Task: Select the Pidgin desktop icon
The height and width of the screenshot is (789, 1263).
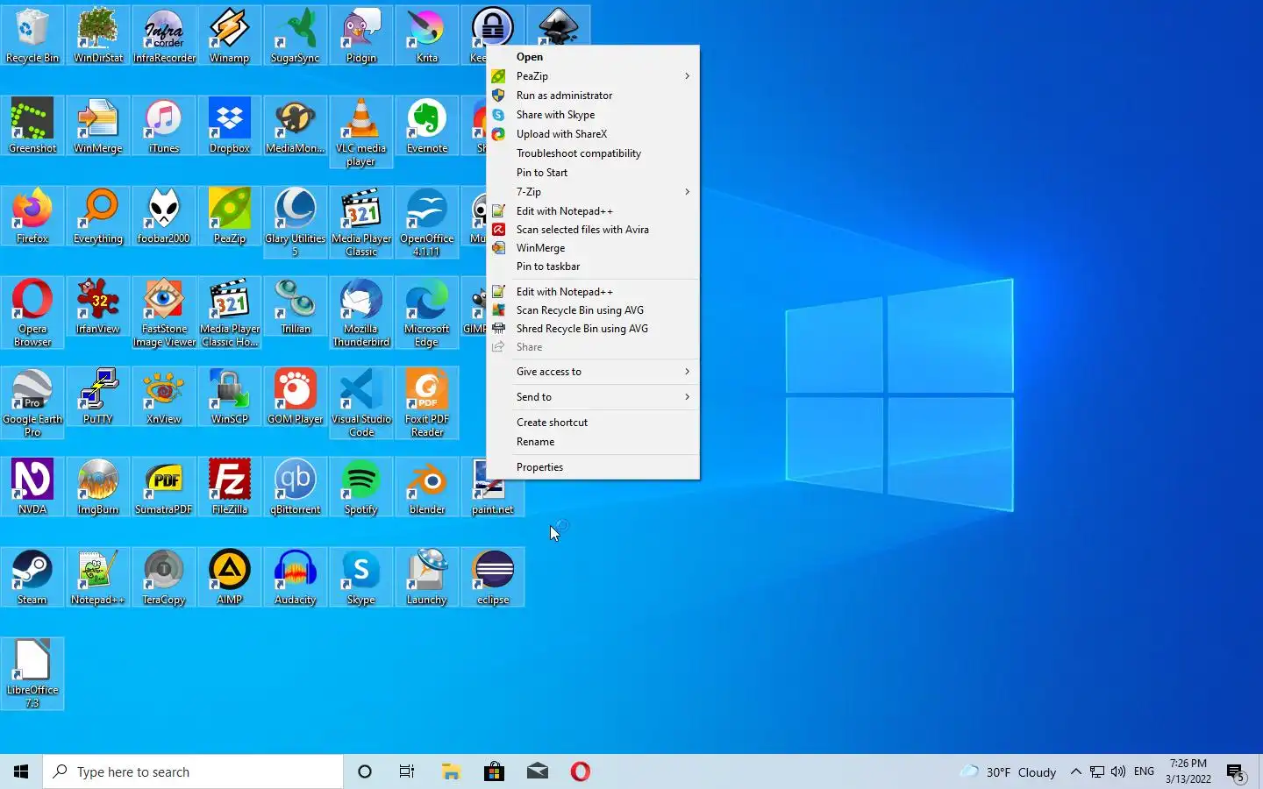Action: pyautogui.click(x=361, y=36)
